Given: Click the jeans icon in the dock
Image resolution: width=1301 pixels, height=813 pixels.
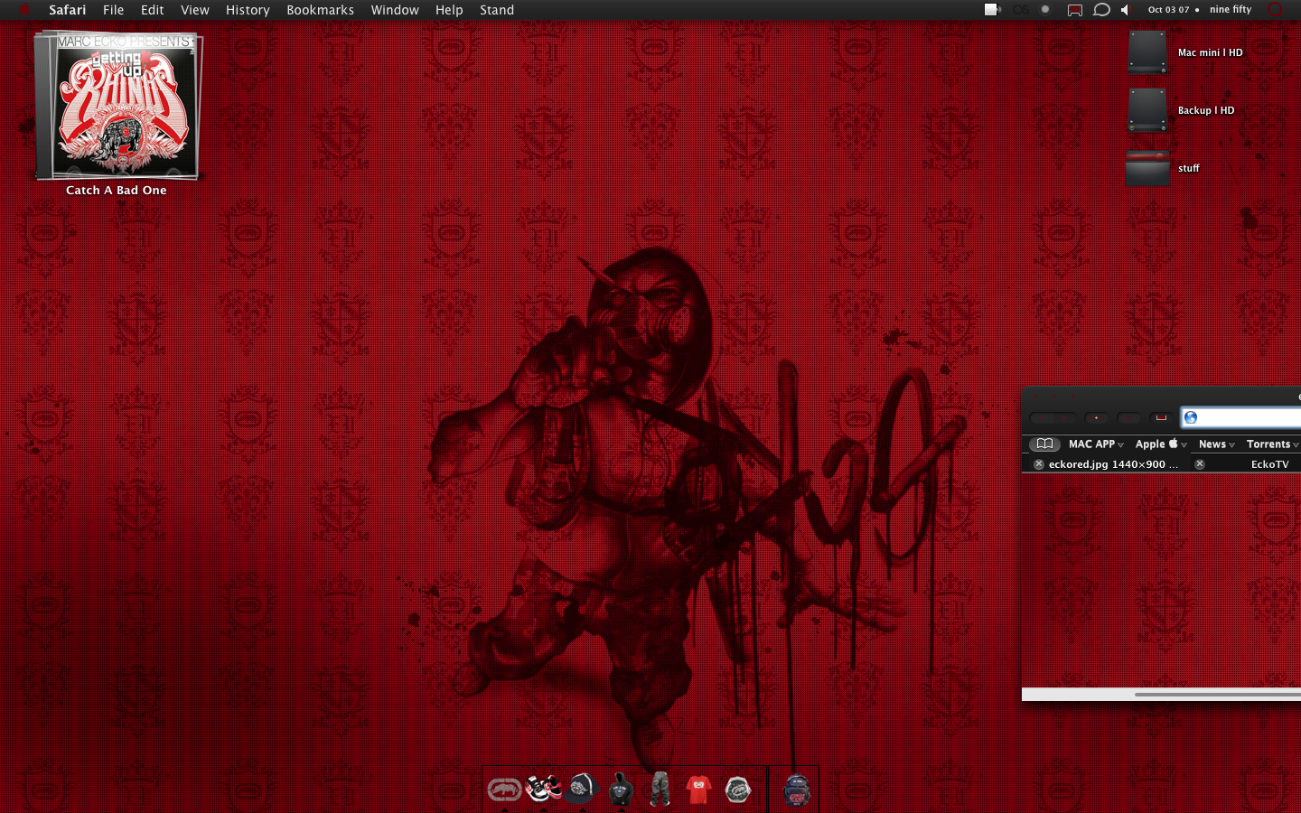Looking at the screenshot, I should point(660,789).
